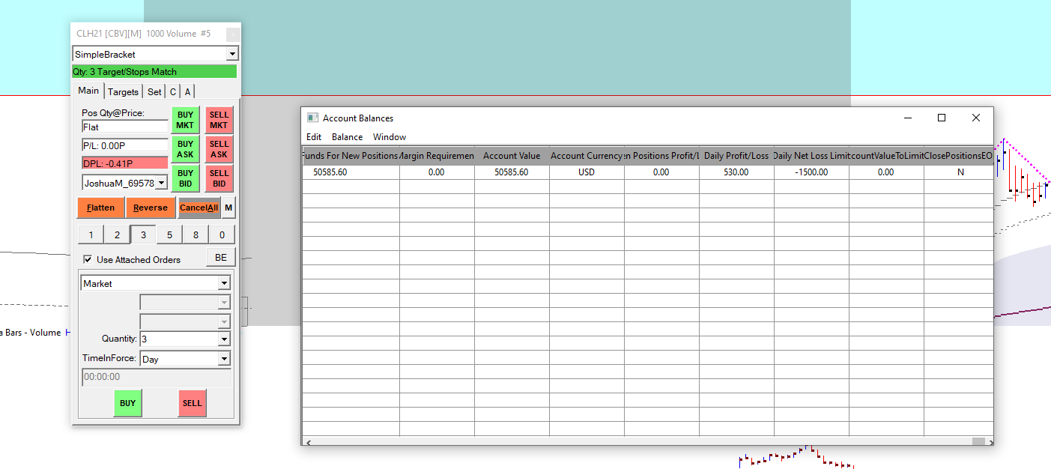Switch to the Set tab

click(154, 91)
